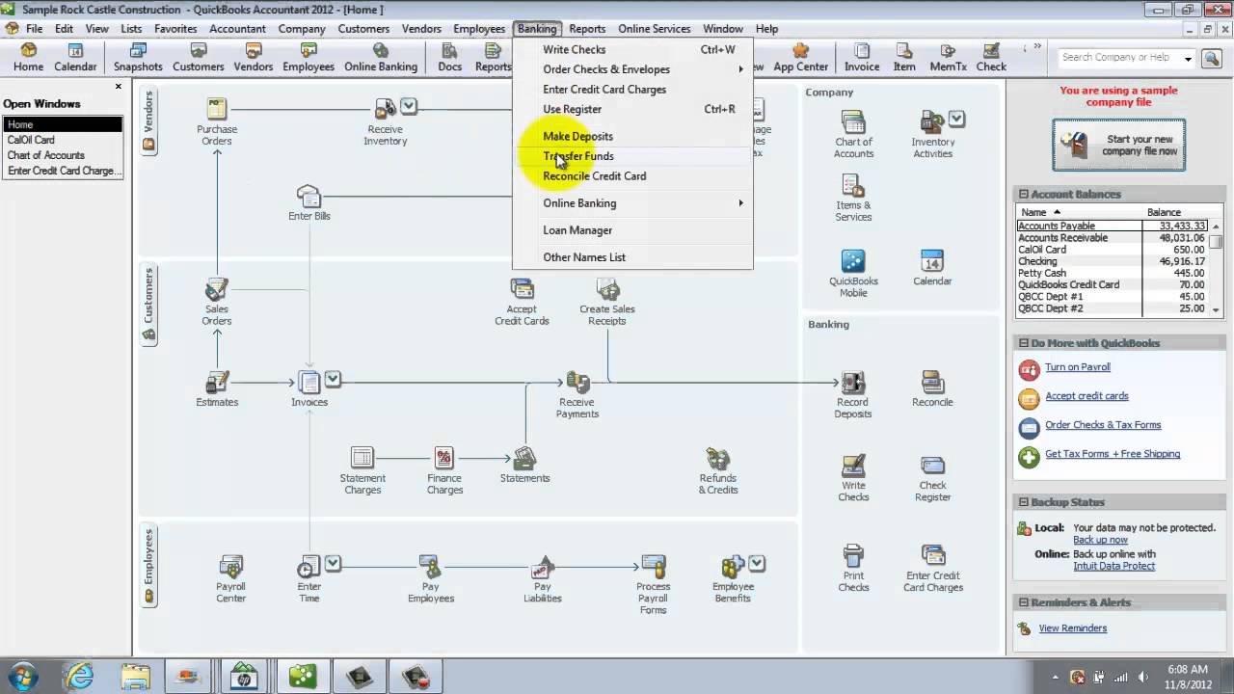Image resolution: width=1234 pixels, height=694 pixels.
Task: Open Statements icon
Action: [524, 458]
